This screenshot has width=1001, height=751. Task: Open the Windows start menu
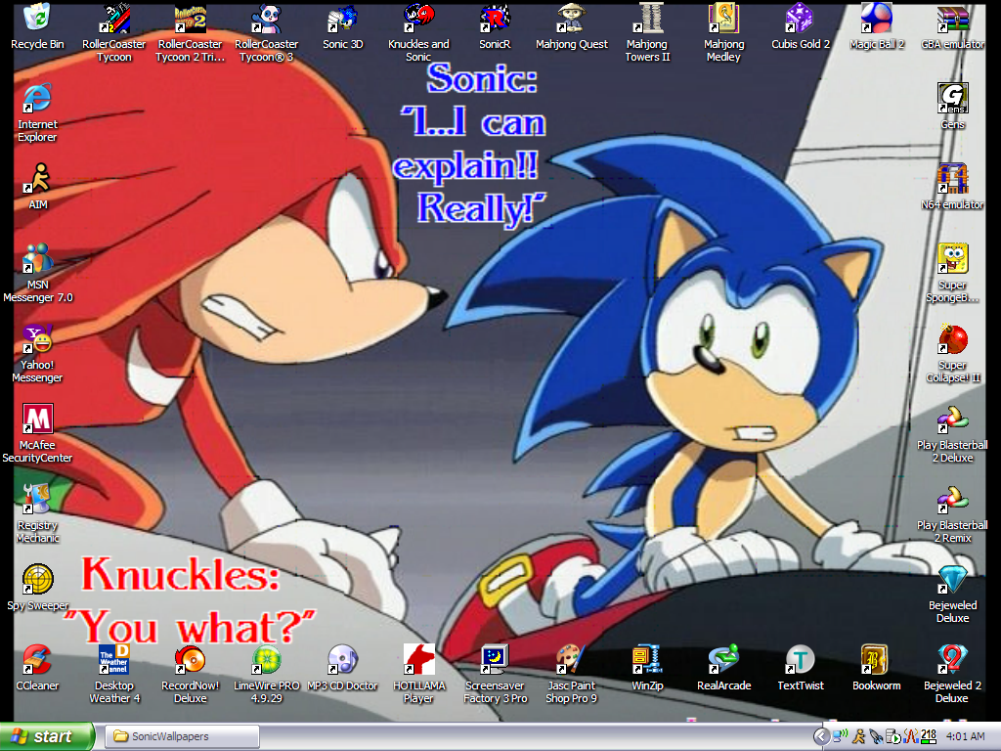[x=47, y=736]
